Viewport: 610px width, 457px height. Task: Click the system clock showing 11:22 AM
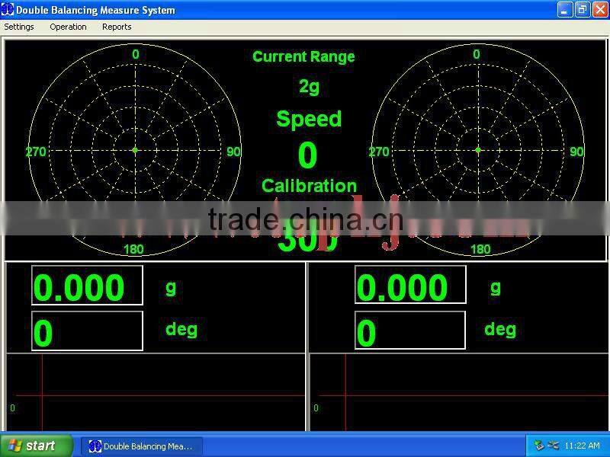tap(582, 446)
